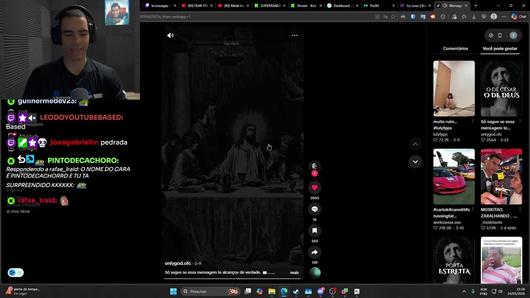The width and height of the screenshot is (530, 298).
Task: Click the coin icon in TikTok header
Action: pyautogui.click(x=491, y=36)
